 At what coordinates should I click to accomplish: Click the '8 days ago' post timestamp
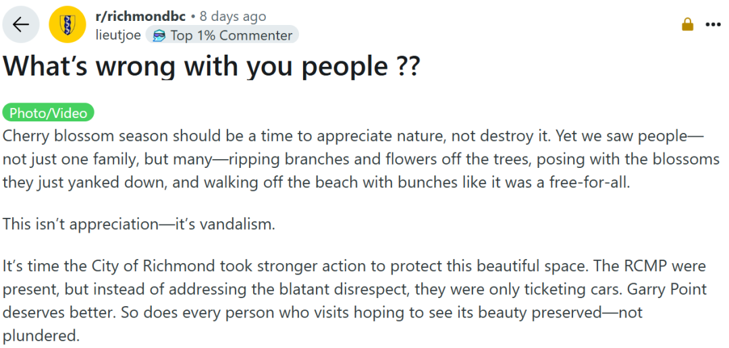pyautogui.click(x=232, y=16)
